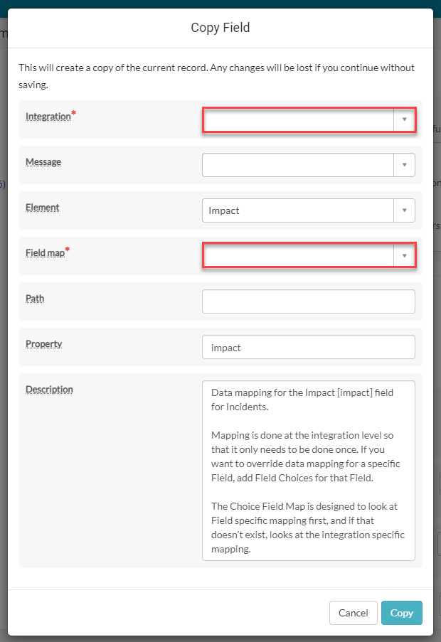Expand the Field map dropdown arrow

(x=404, y=256)
